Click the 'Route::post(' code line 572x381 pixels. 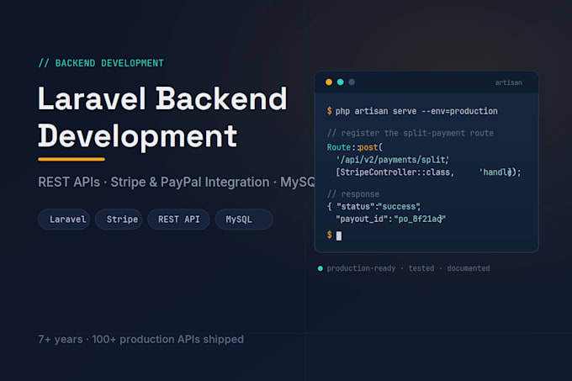point(355,147)
